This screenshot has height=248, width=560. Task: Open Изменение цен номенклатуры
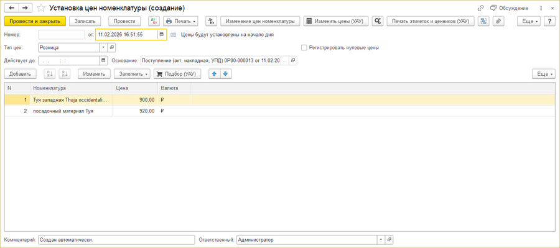260,21
